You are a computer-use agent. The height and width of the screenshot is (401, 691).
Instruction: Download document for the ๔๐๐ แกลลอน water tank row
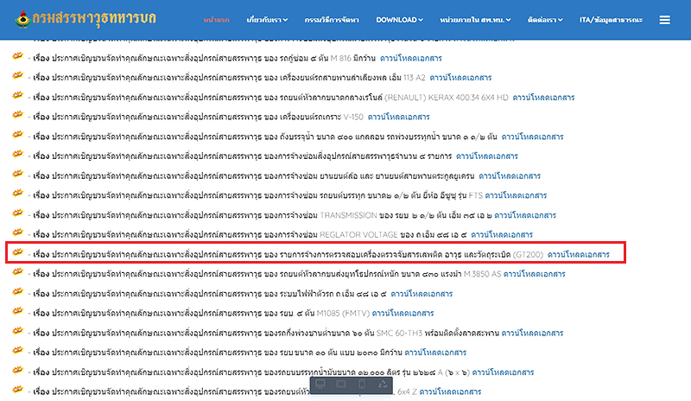(x=532, y=137)
